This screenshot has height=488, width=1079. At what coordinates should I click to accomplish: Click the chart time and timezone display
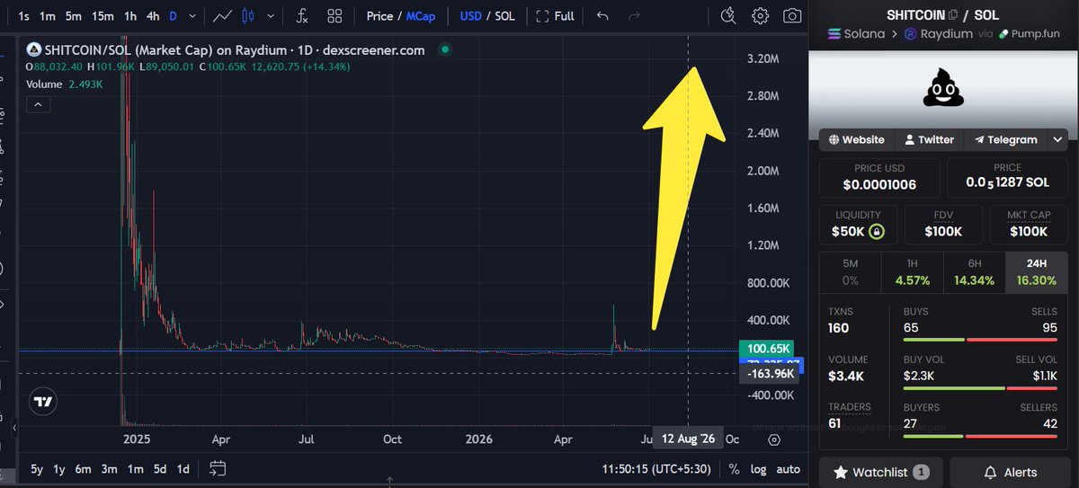click(x=655, y=469)
